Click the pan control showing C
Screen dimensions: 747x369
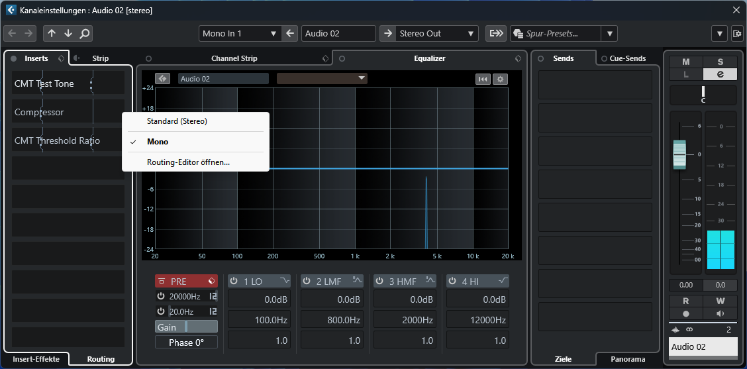point(703,95)
